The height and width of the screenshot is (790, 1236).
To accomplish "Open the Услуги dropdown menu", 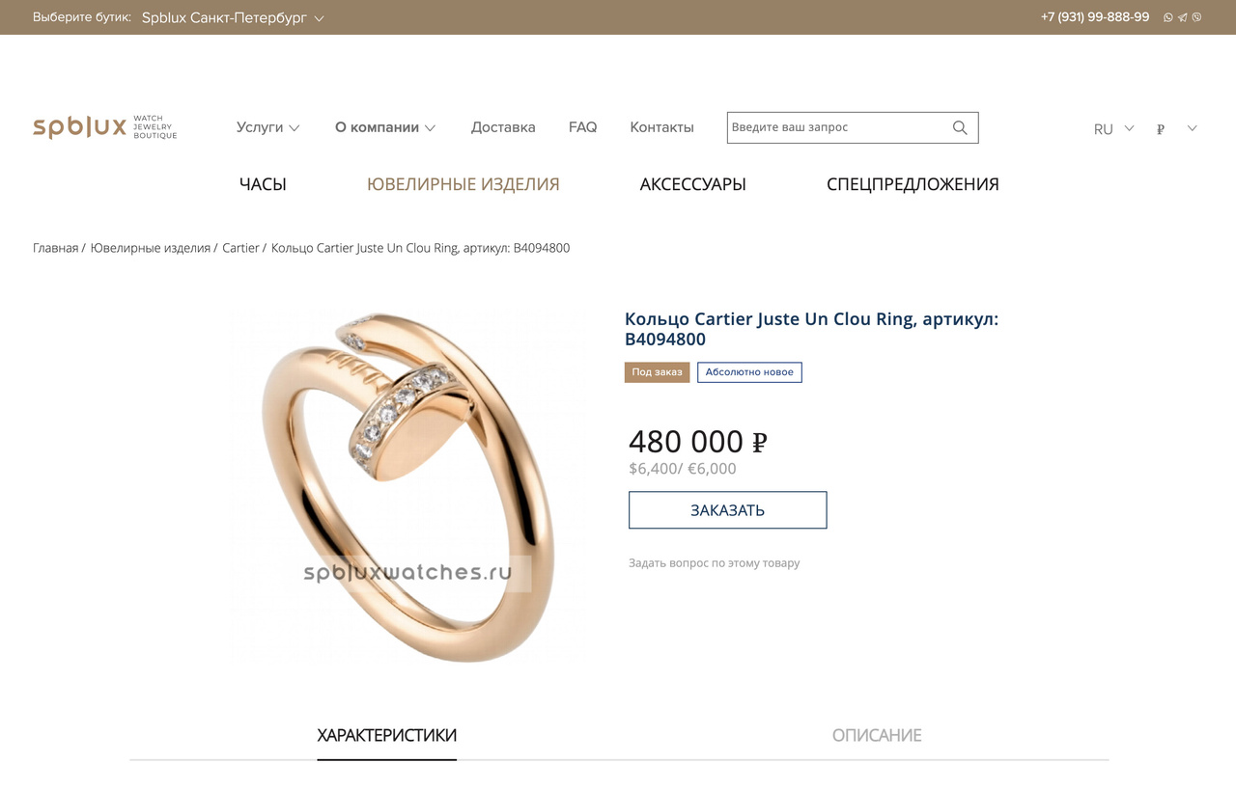I will (268, 127).
